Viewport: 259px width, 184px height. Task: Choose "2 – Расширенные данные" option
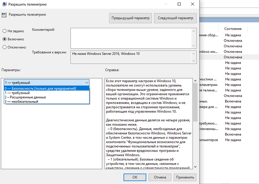pyautogui.click(x=47, y=97)
